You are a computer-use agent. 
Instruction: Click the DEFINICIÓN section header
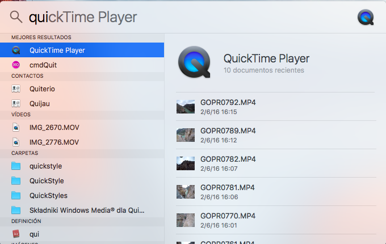26,221
